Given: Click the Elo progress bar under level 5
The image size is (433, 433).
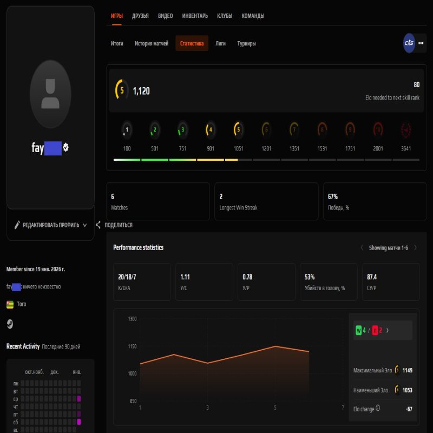Looking at the screenshot, I should (x=238, y=159).
